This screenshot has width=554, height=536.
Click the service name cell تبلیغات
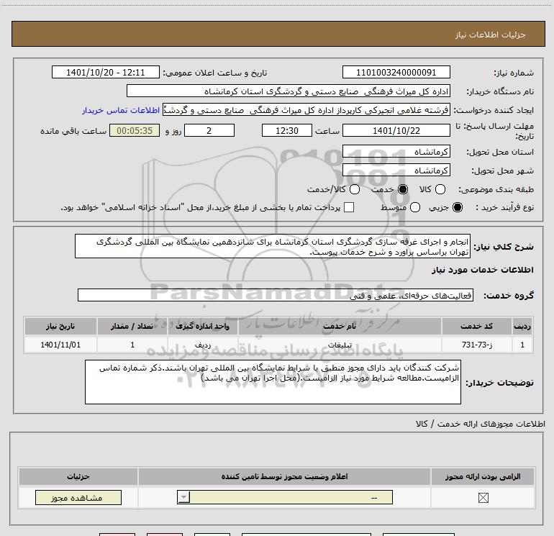[340, 345]
